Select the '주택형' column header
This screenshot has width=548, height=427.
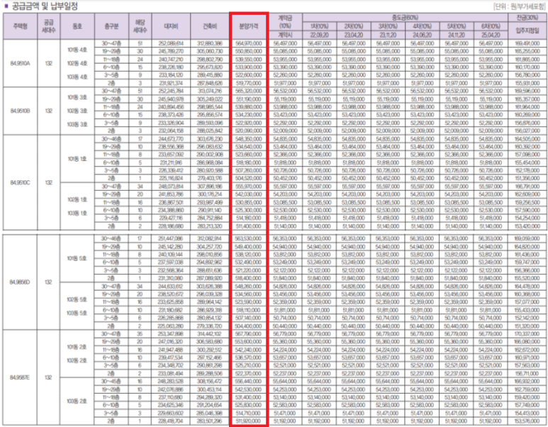tap(21, 26)
